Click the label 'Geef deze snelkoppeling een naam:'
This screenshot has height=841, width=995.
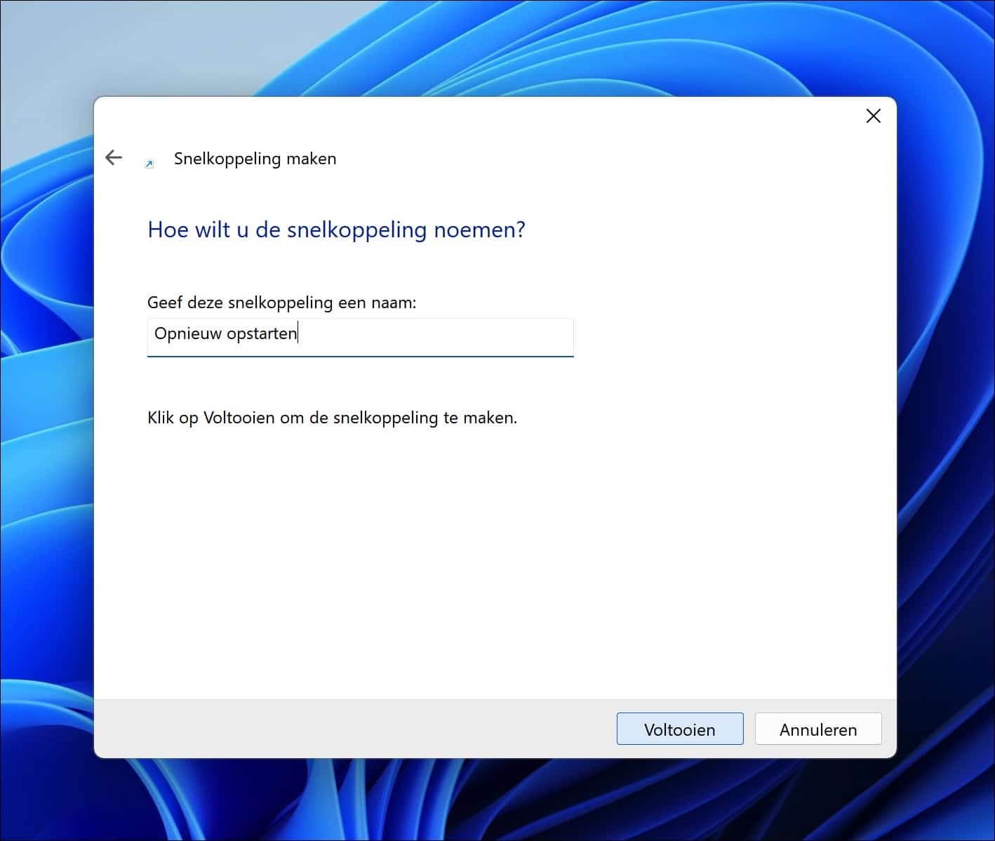pos(281,302)
